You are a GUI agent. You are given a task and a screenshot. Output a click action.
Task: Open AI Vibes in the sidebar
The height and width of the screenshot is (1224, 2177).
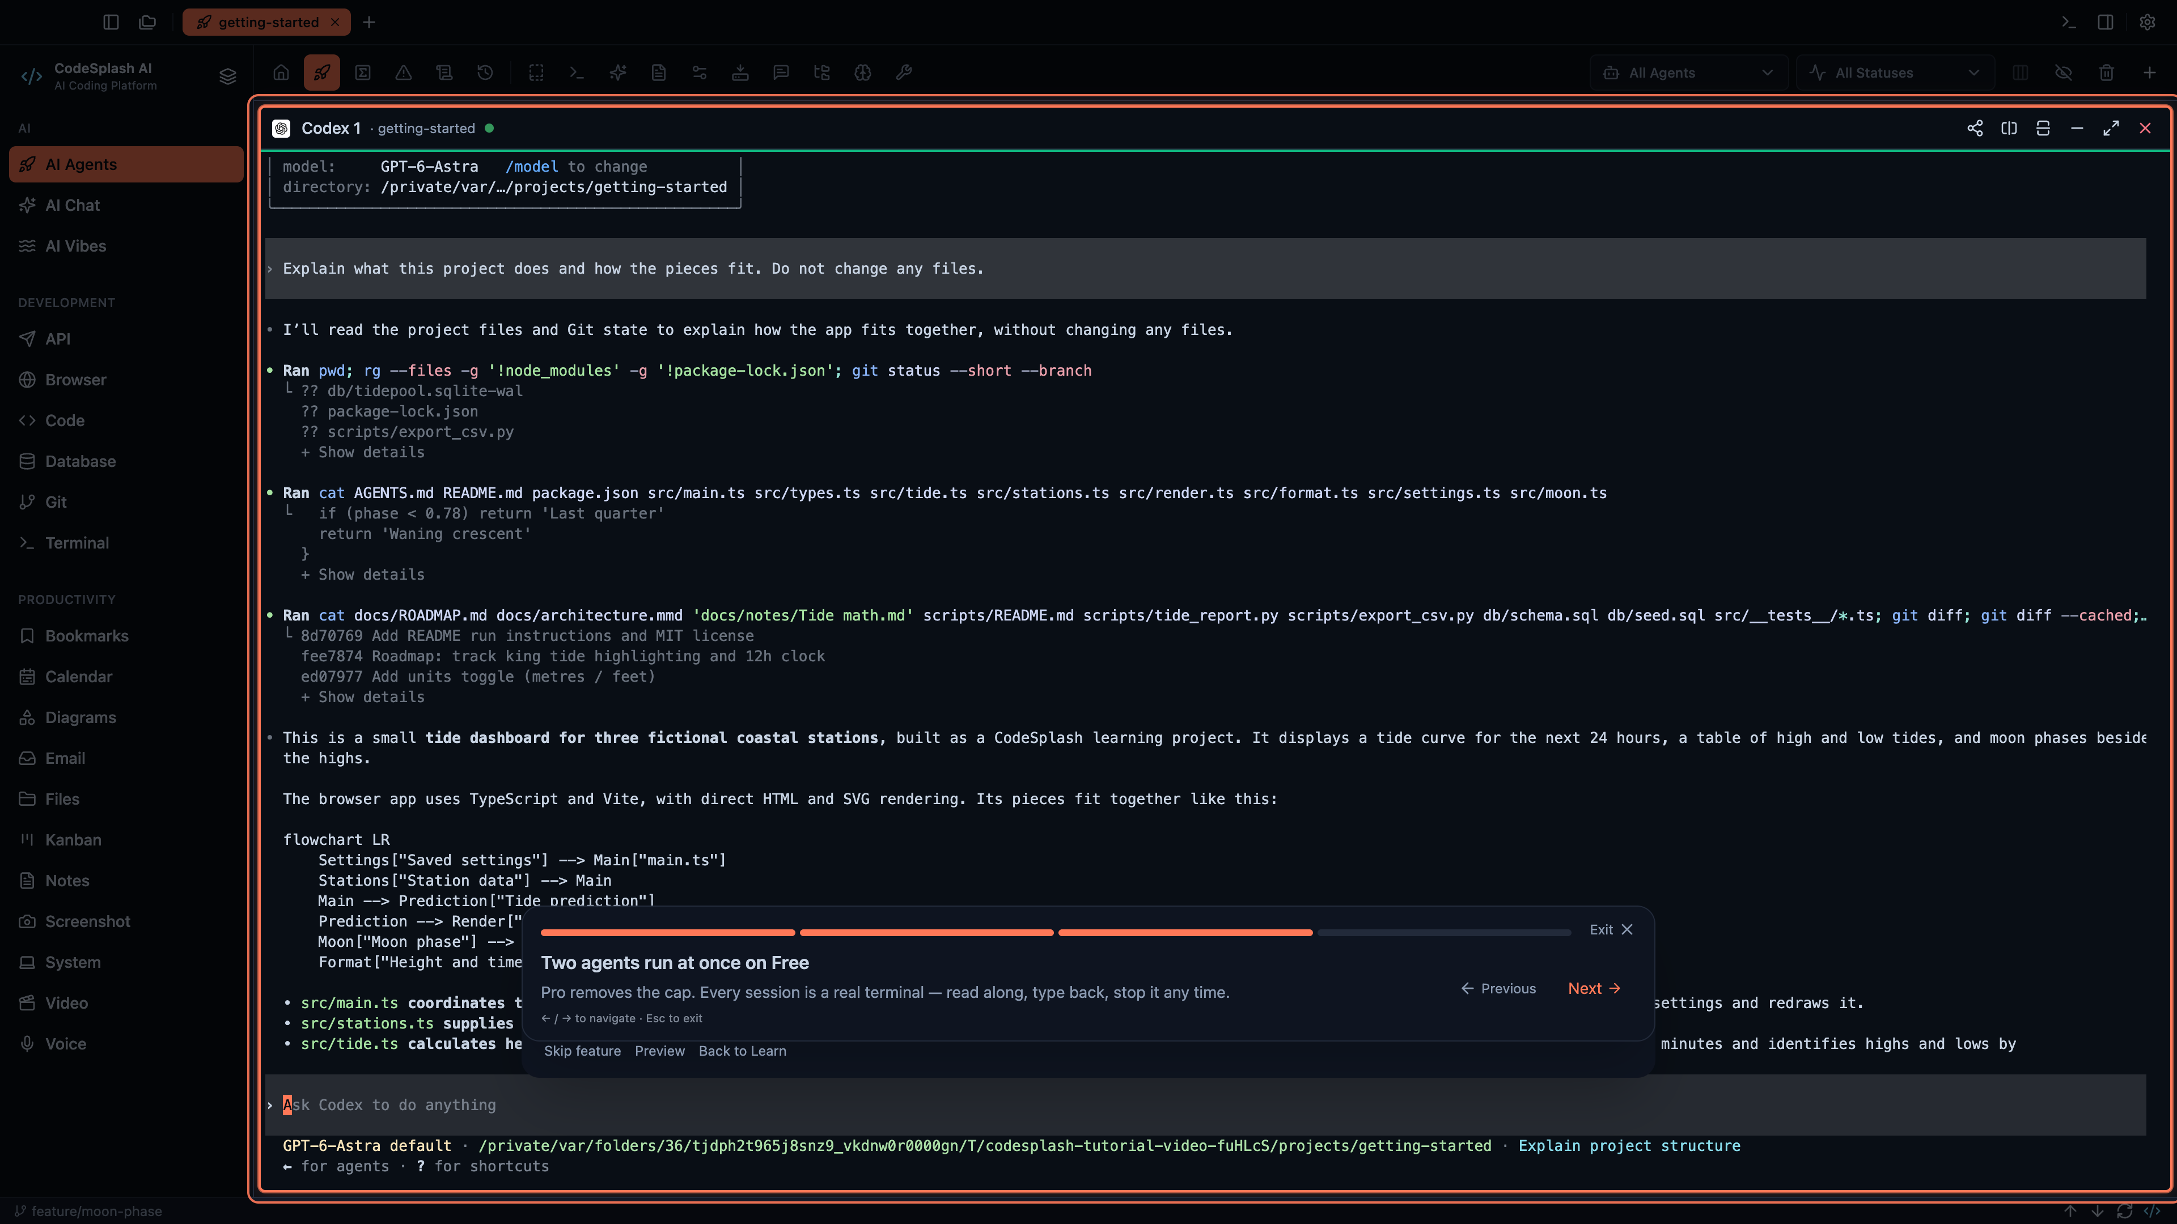pos(127,246)
